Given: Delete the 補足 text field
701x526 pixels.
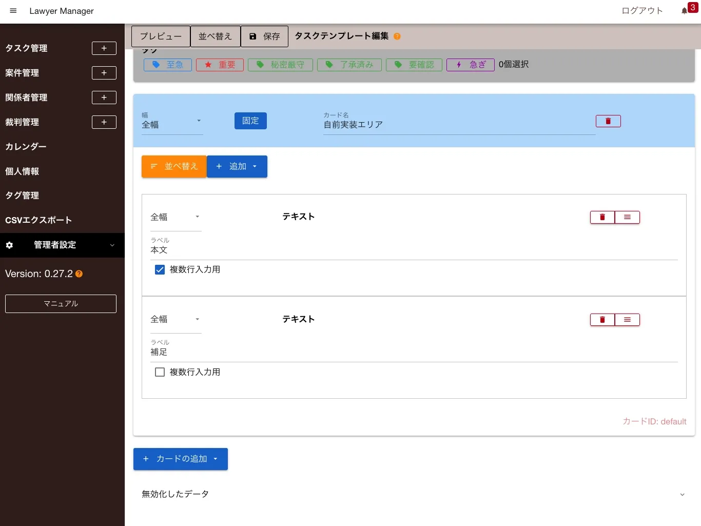Looking at the screenshot, I should coord(602,320).
